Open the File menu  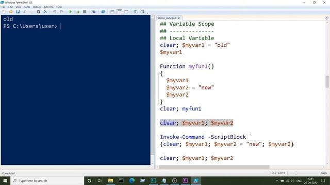pos(4,7)
